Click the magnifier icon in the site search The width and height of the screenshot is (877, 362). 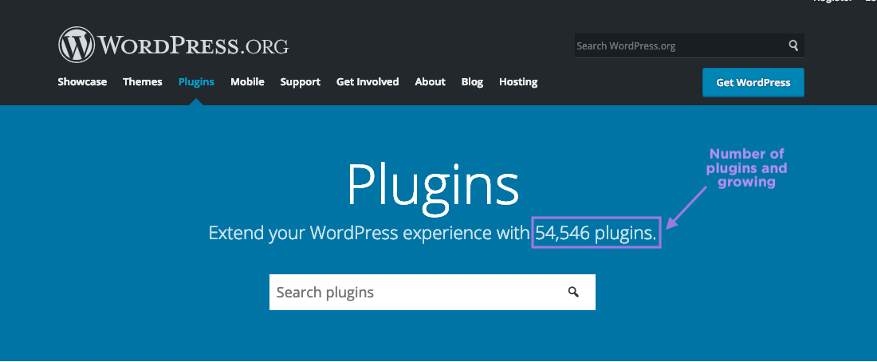(x=793, y=45)
